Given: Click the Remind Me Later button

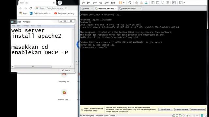Looking at the screenshot, I should point(182,110).
